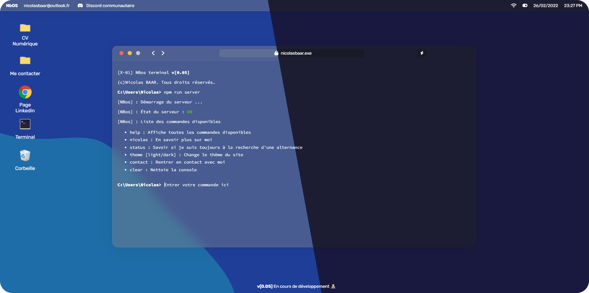The width and height of the screenshot is (589, 293).
Task: Click the 'nicolas : En savoir plus' entry
Action: (x=171, y=140)
